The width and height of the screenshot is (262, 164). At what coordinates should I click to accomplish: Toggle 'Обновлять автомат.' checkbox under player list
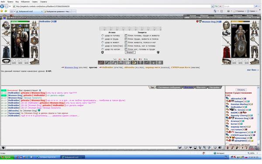[x=227, y=144]
